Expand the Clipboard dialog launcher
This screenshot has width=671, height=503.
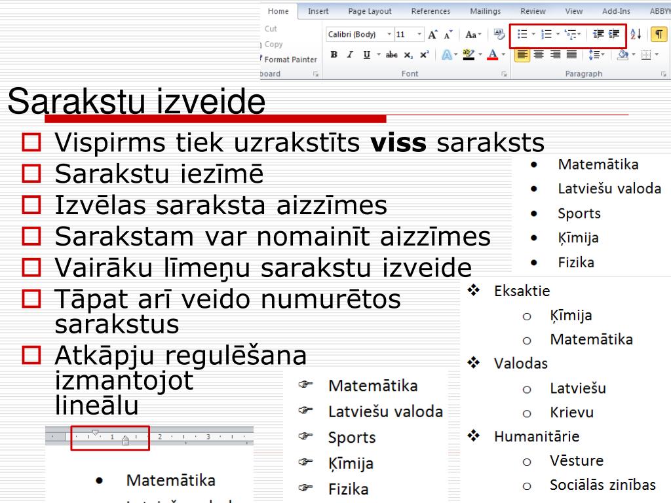point(316,74)
